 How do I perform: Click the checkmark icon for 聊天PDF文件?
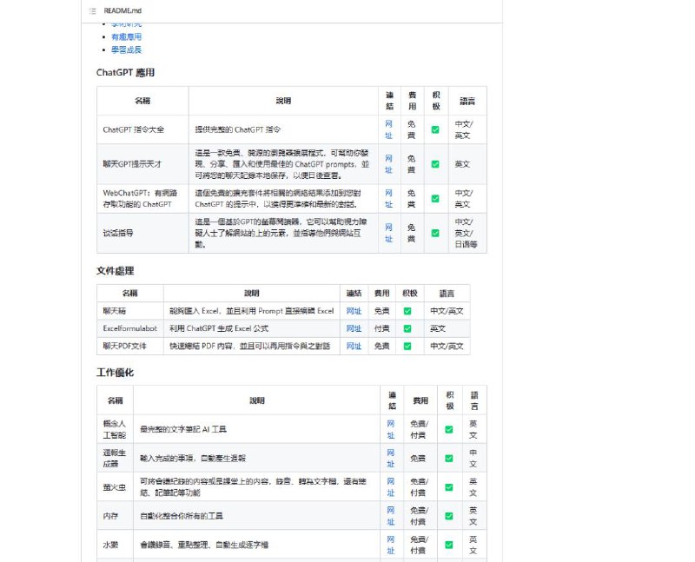click(x=407, y=345)
